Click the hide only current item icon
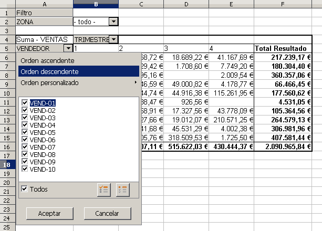322x231 pixels. coord(122,190)
